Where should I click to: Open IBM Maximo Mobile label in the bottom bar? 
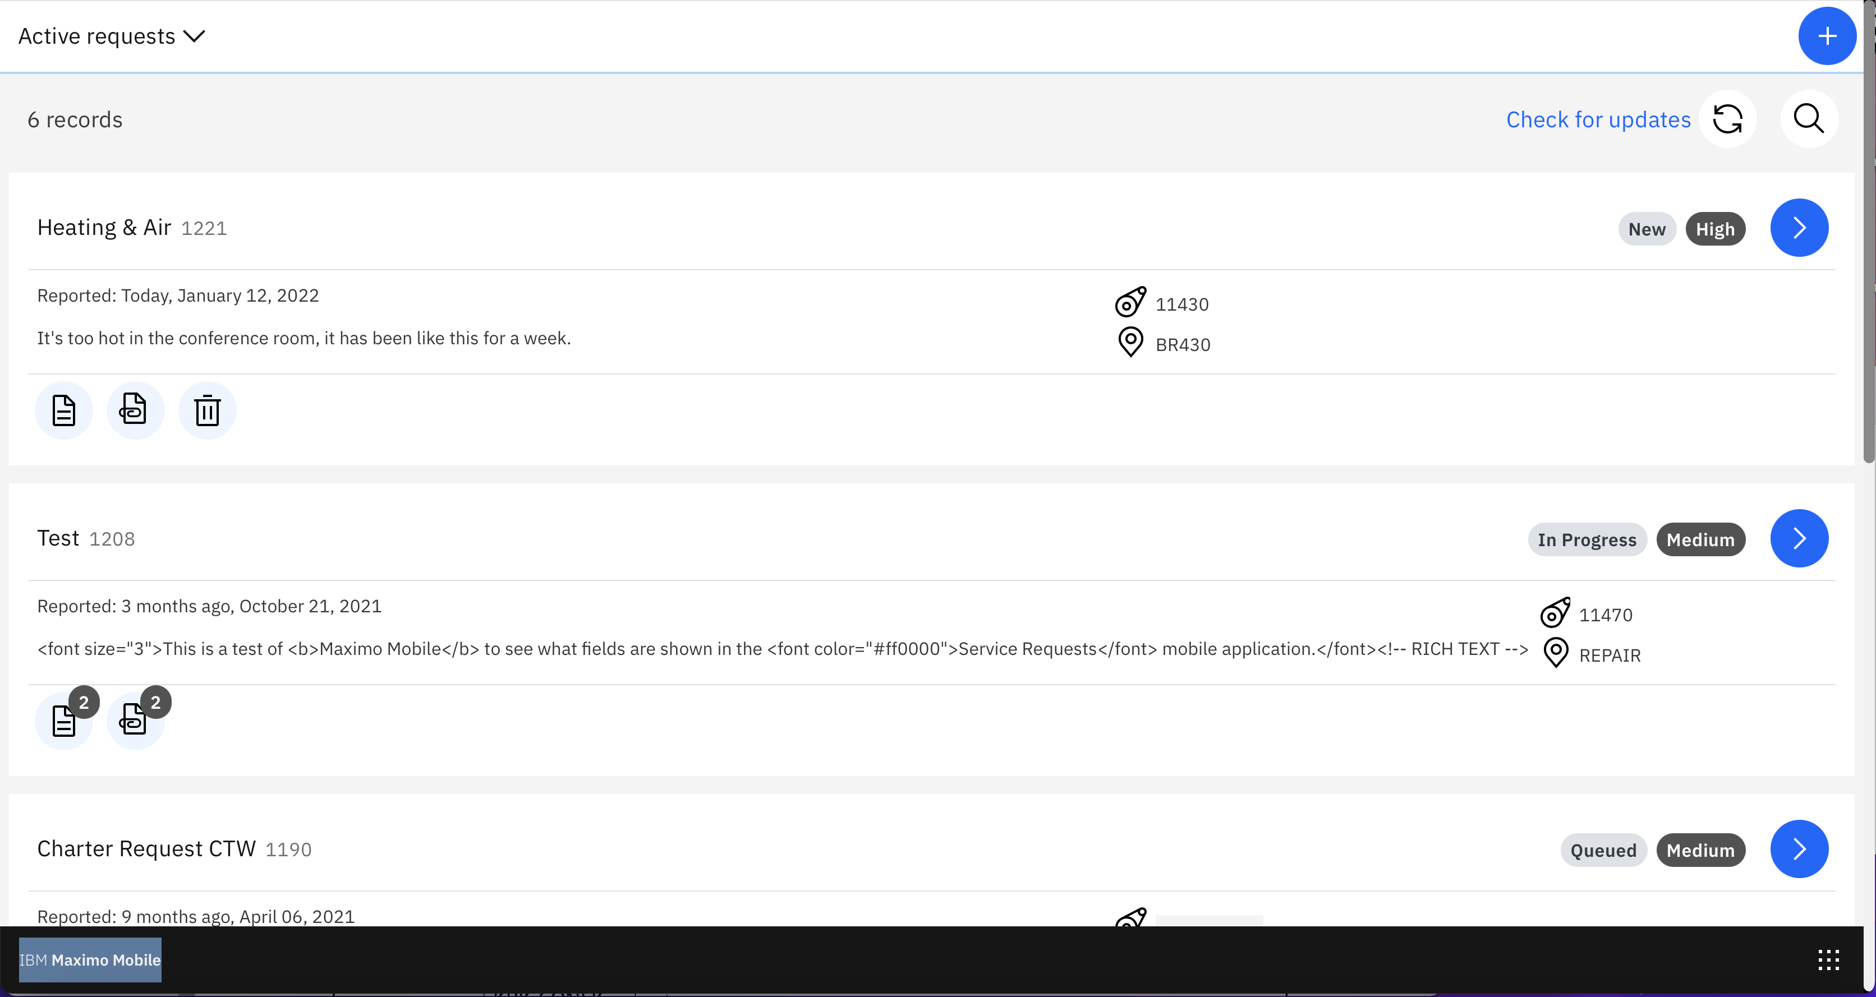click(x=90, y=959)
